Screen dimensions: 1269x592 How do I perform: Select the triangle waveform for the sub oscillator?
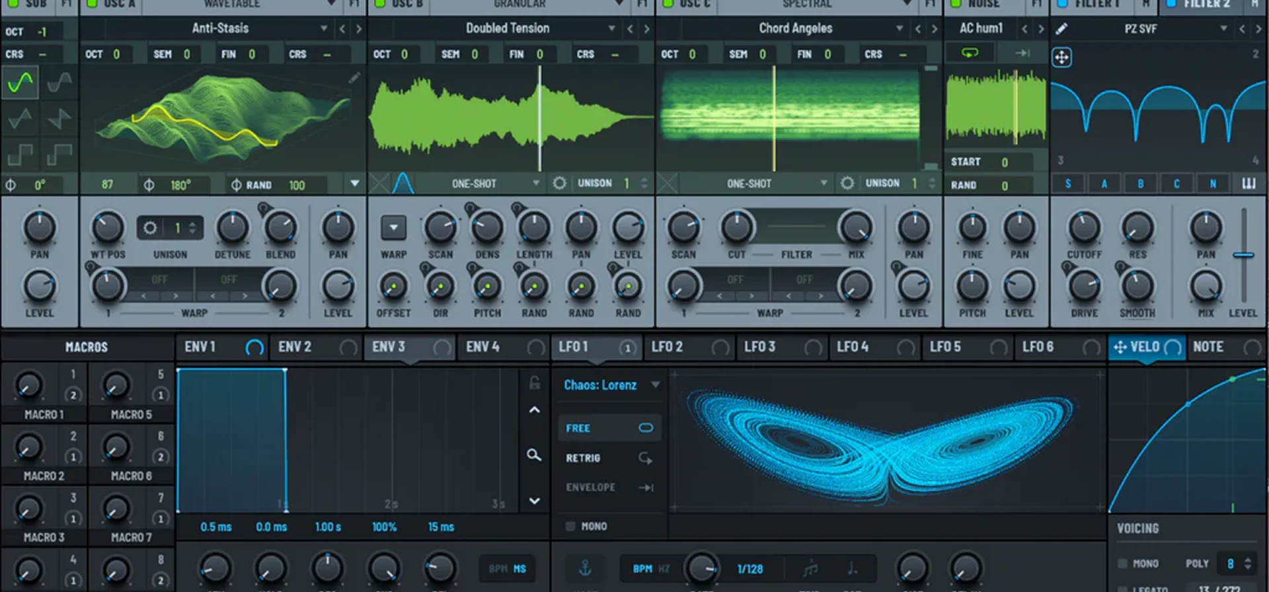coord(20,119)
